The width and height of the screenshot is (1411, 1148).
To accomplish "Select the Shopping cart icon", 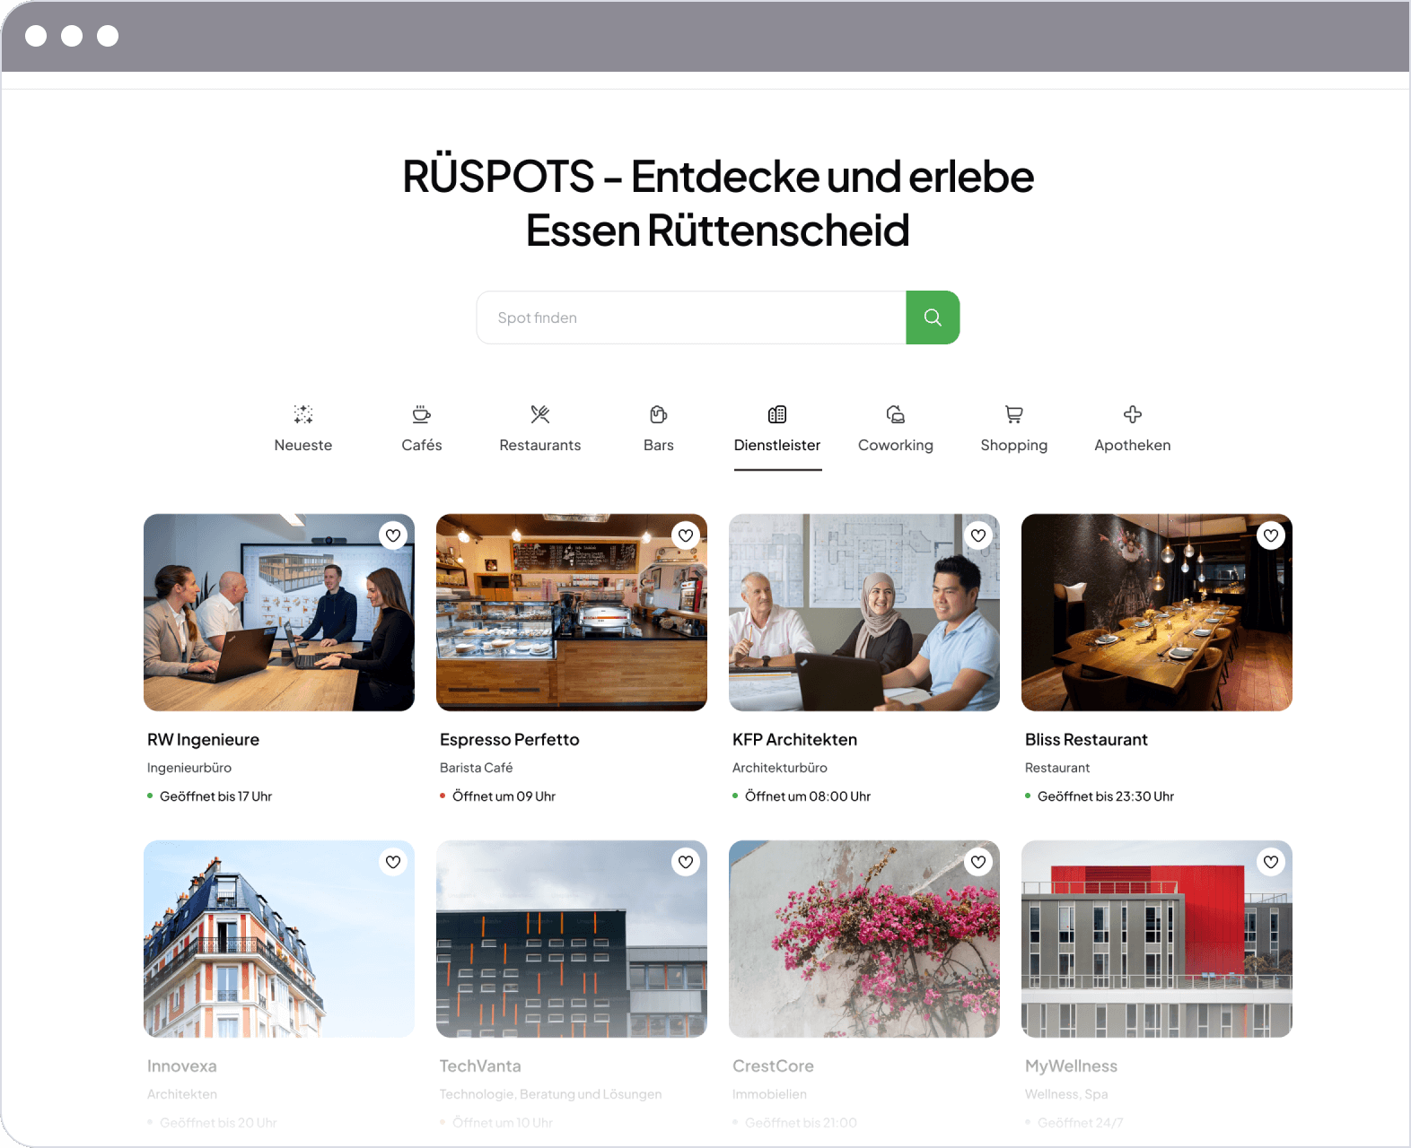I will (x=1013, y=414).
